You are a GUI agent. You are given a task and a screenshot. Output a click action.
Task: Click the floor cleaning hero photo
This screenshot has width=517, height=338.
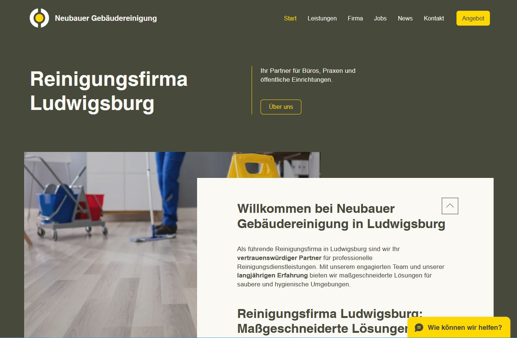click(111, 245)
